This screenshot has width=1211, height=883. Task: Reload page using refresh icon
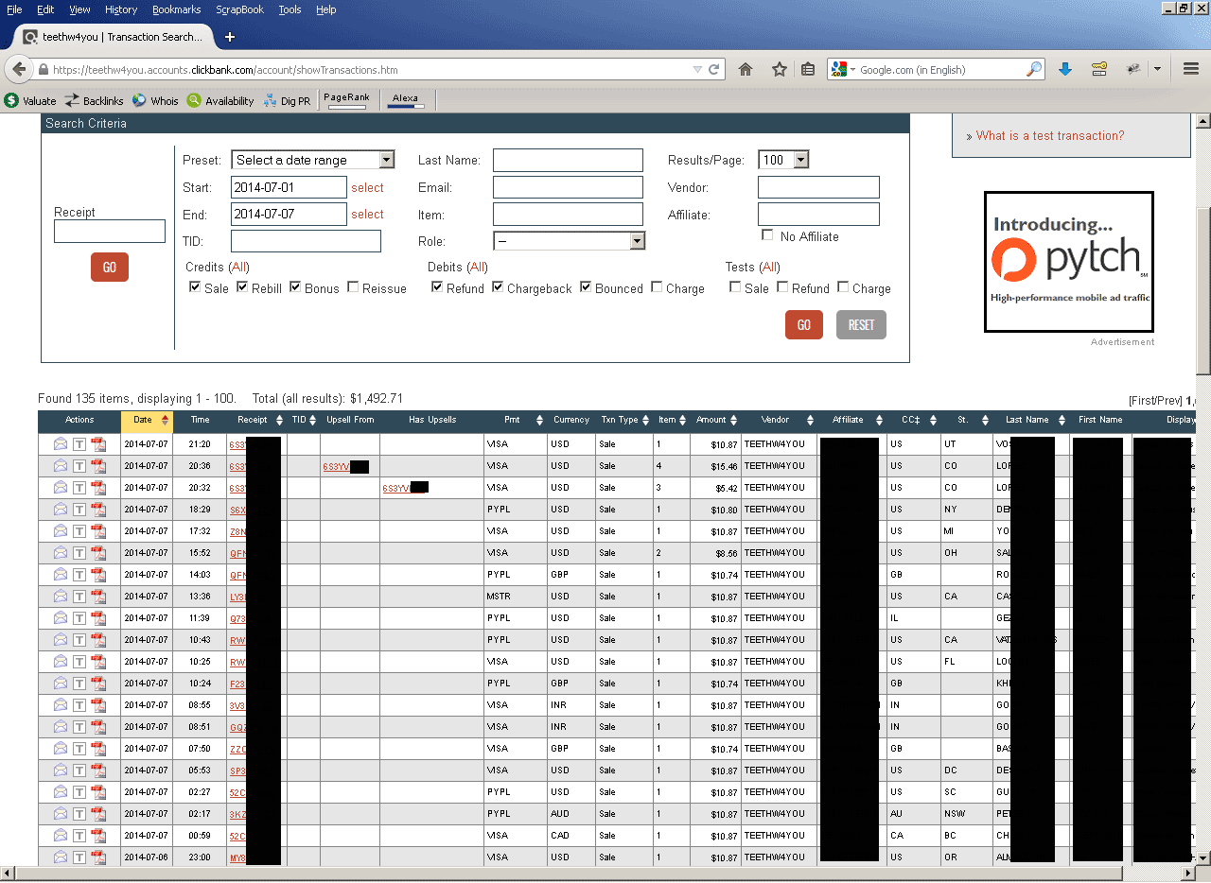714,69
